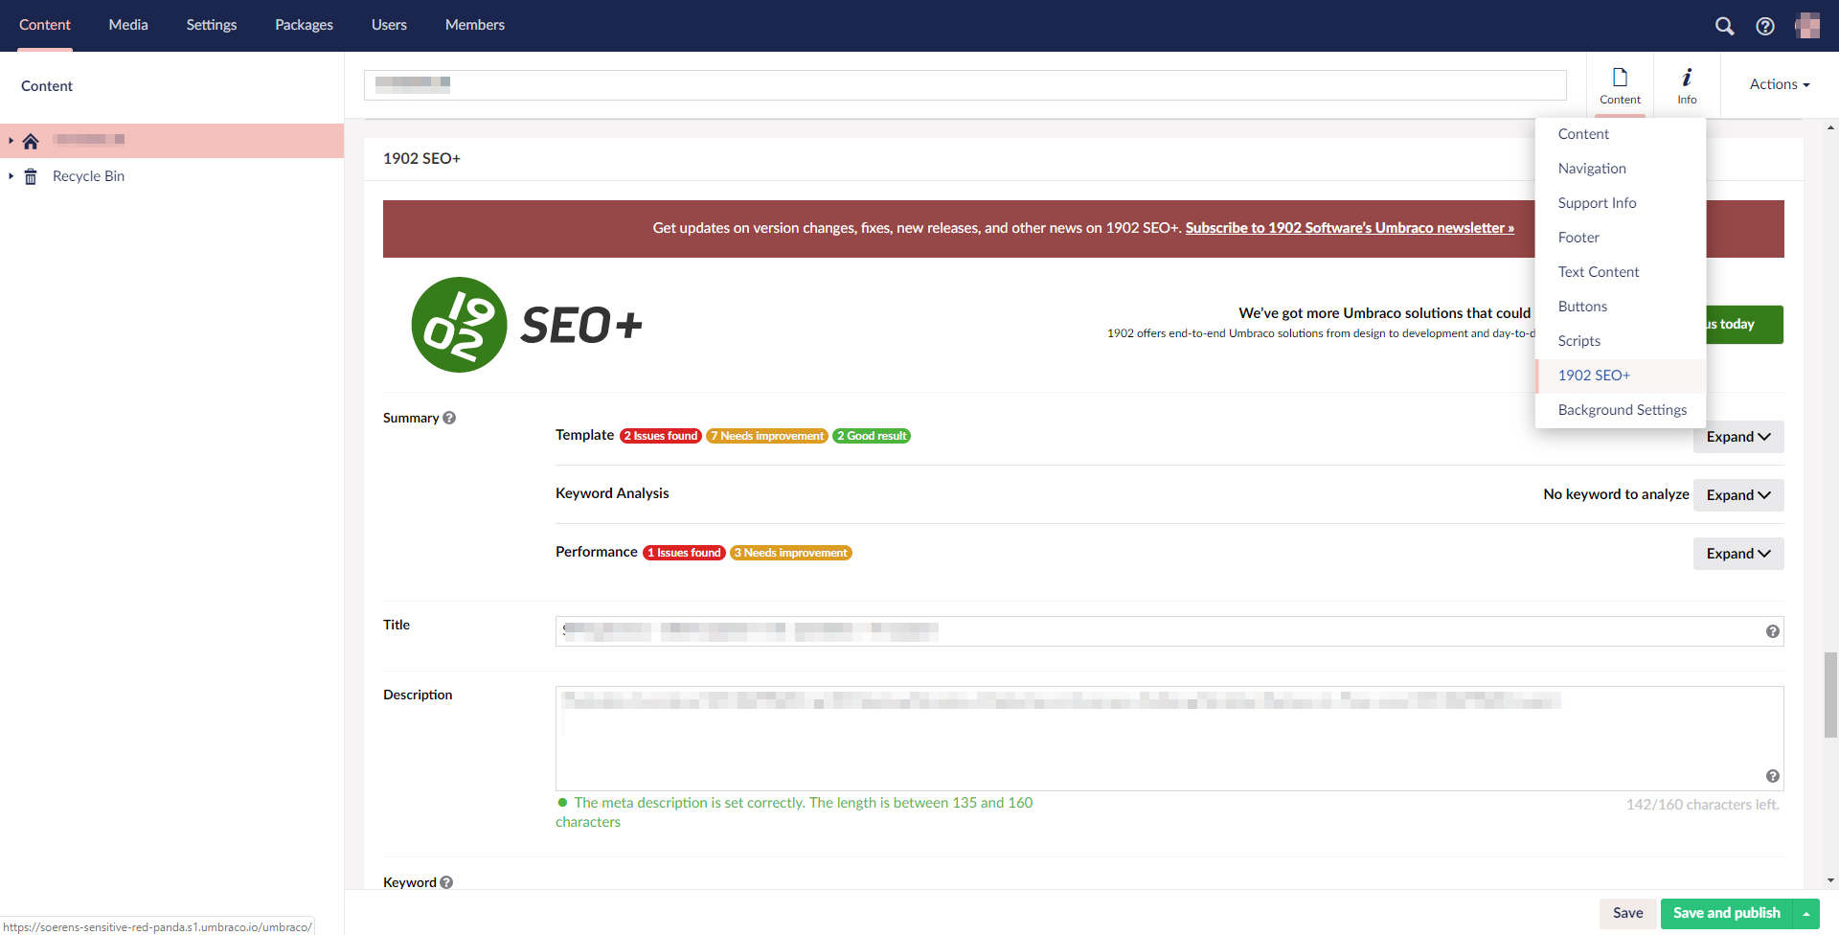
Task: Click the 1902 SEO+ logo
Action: point(527,325)
